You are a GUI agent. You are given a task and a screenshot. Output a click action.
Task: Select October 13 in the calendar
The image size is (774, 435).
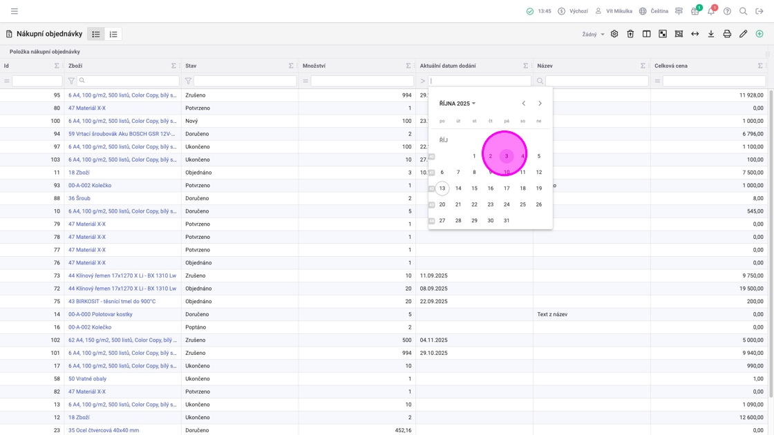[442, 188]
